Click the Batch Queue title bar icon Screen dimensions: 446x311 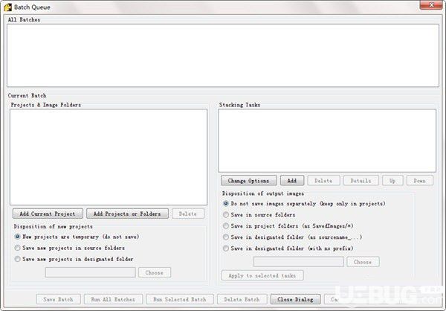[x=8, y=7]
